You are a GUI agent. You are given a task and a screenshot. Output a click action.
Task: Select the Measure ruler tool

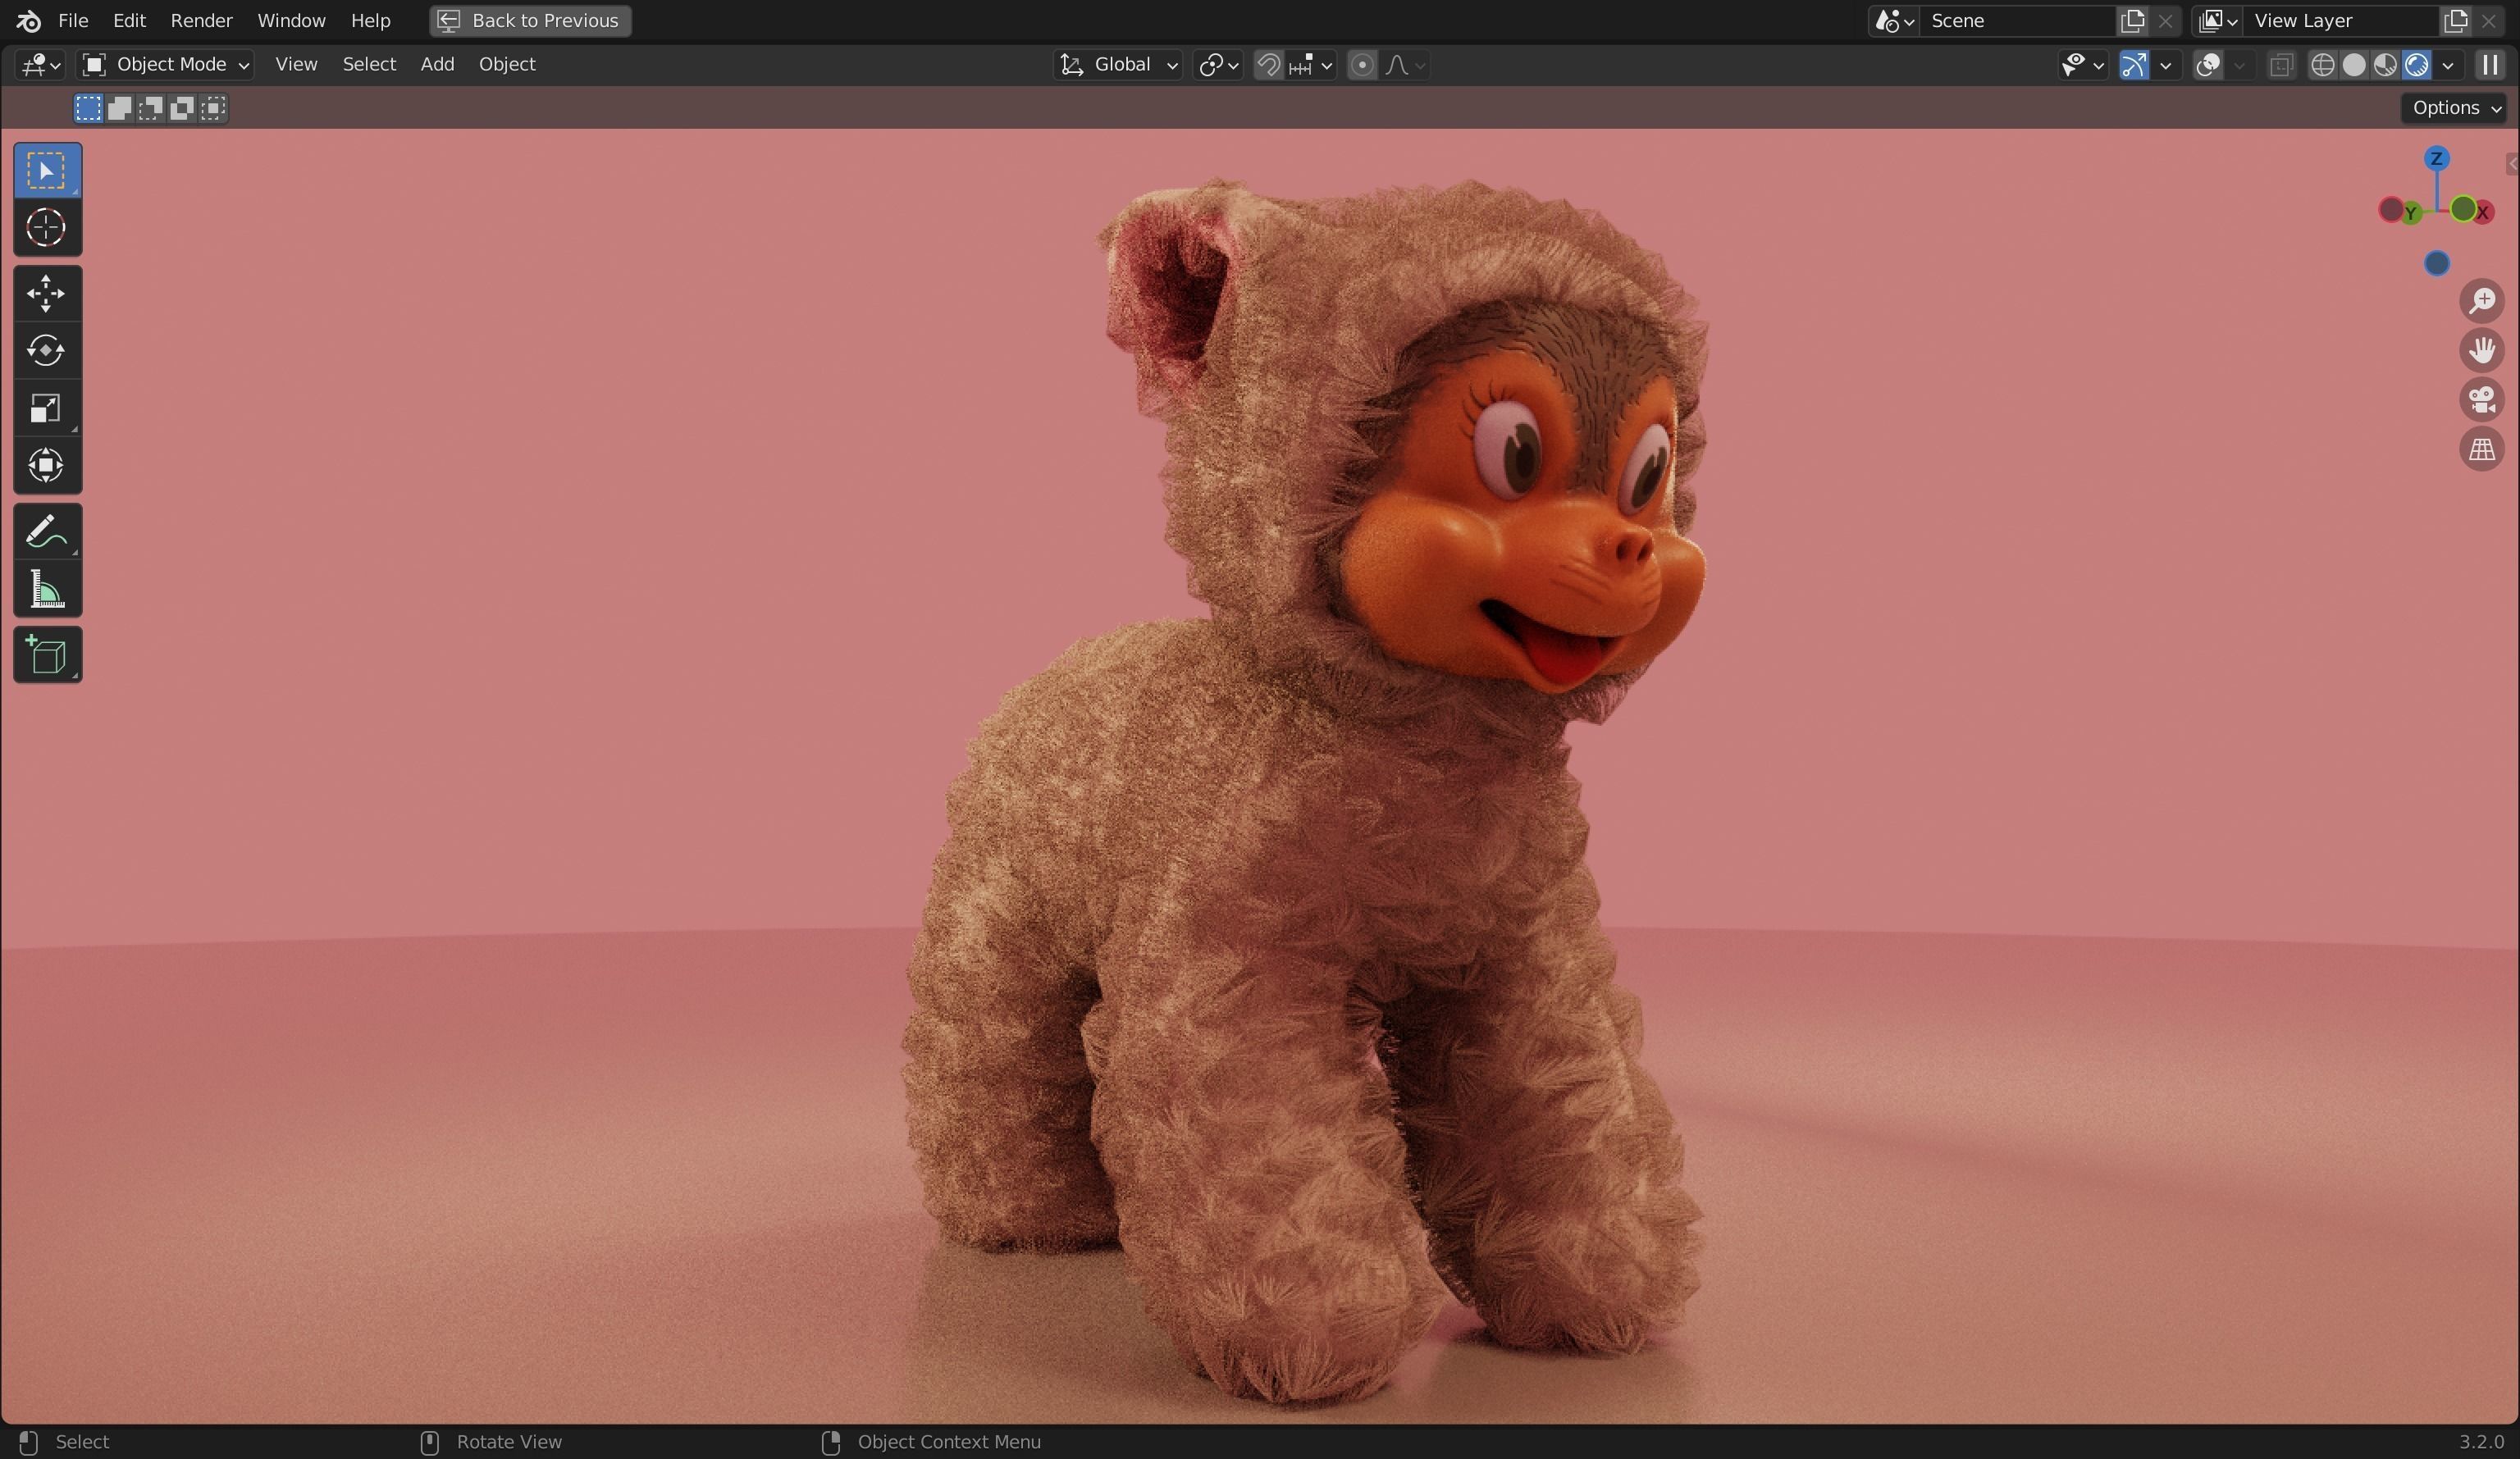pyautogui.click(x=47, y=589)
